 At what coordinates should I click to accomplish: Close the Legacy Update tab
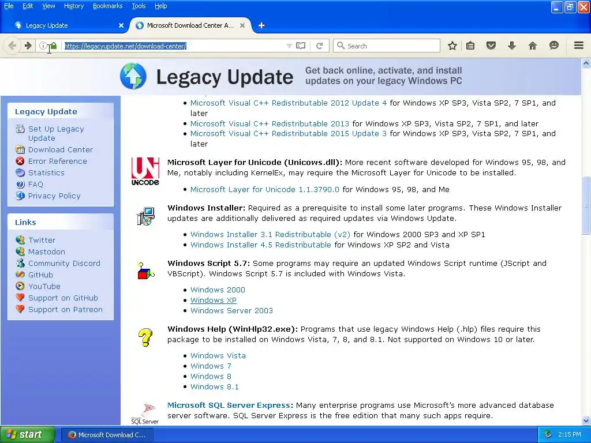pyautogui.click(x=121, y=25)
